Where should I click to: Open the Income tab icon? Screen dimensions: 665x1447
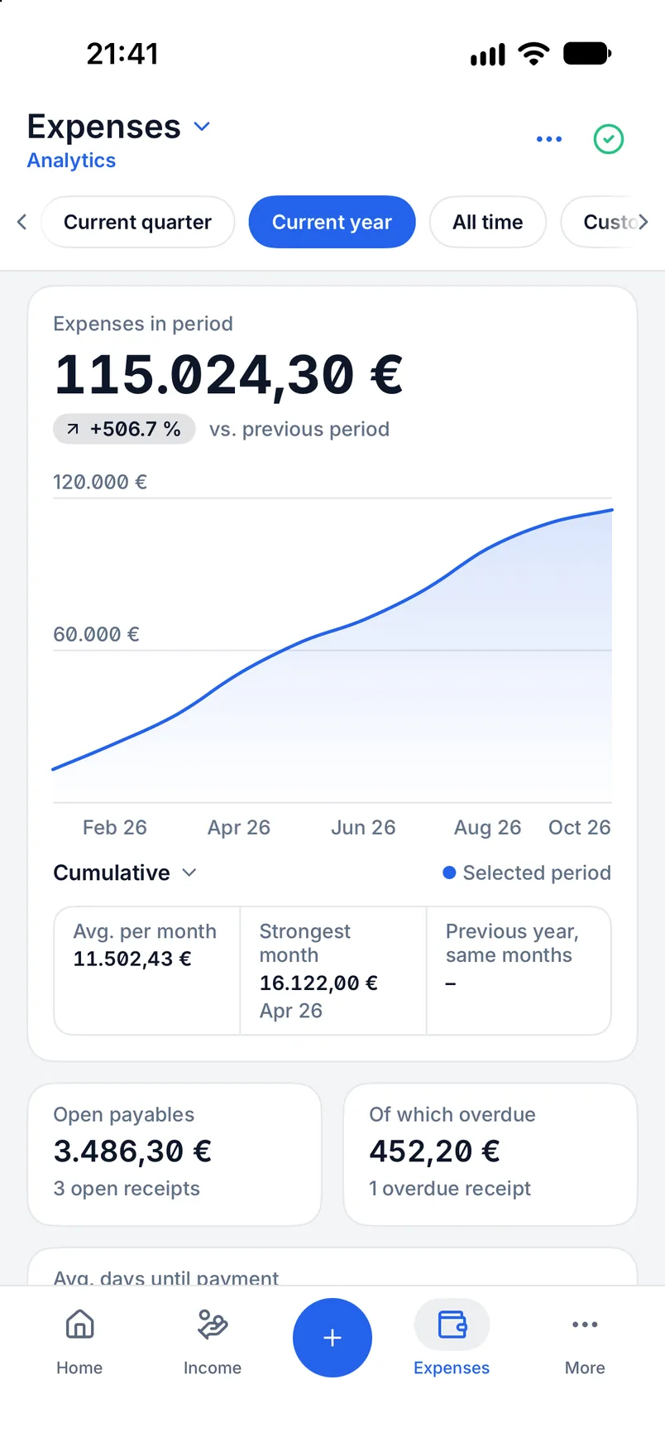(x=213, y=1324)
